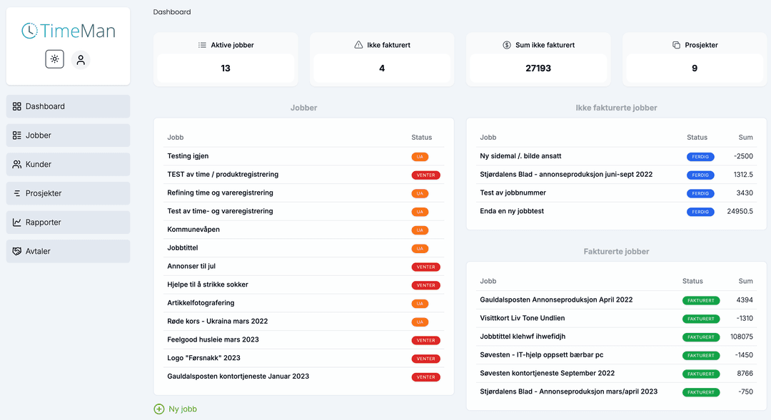Click the Avtaler handshake icon in sidebar
The image size is (771, 420).
[17, 251]
